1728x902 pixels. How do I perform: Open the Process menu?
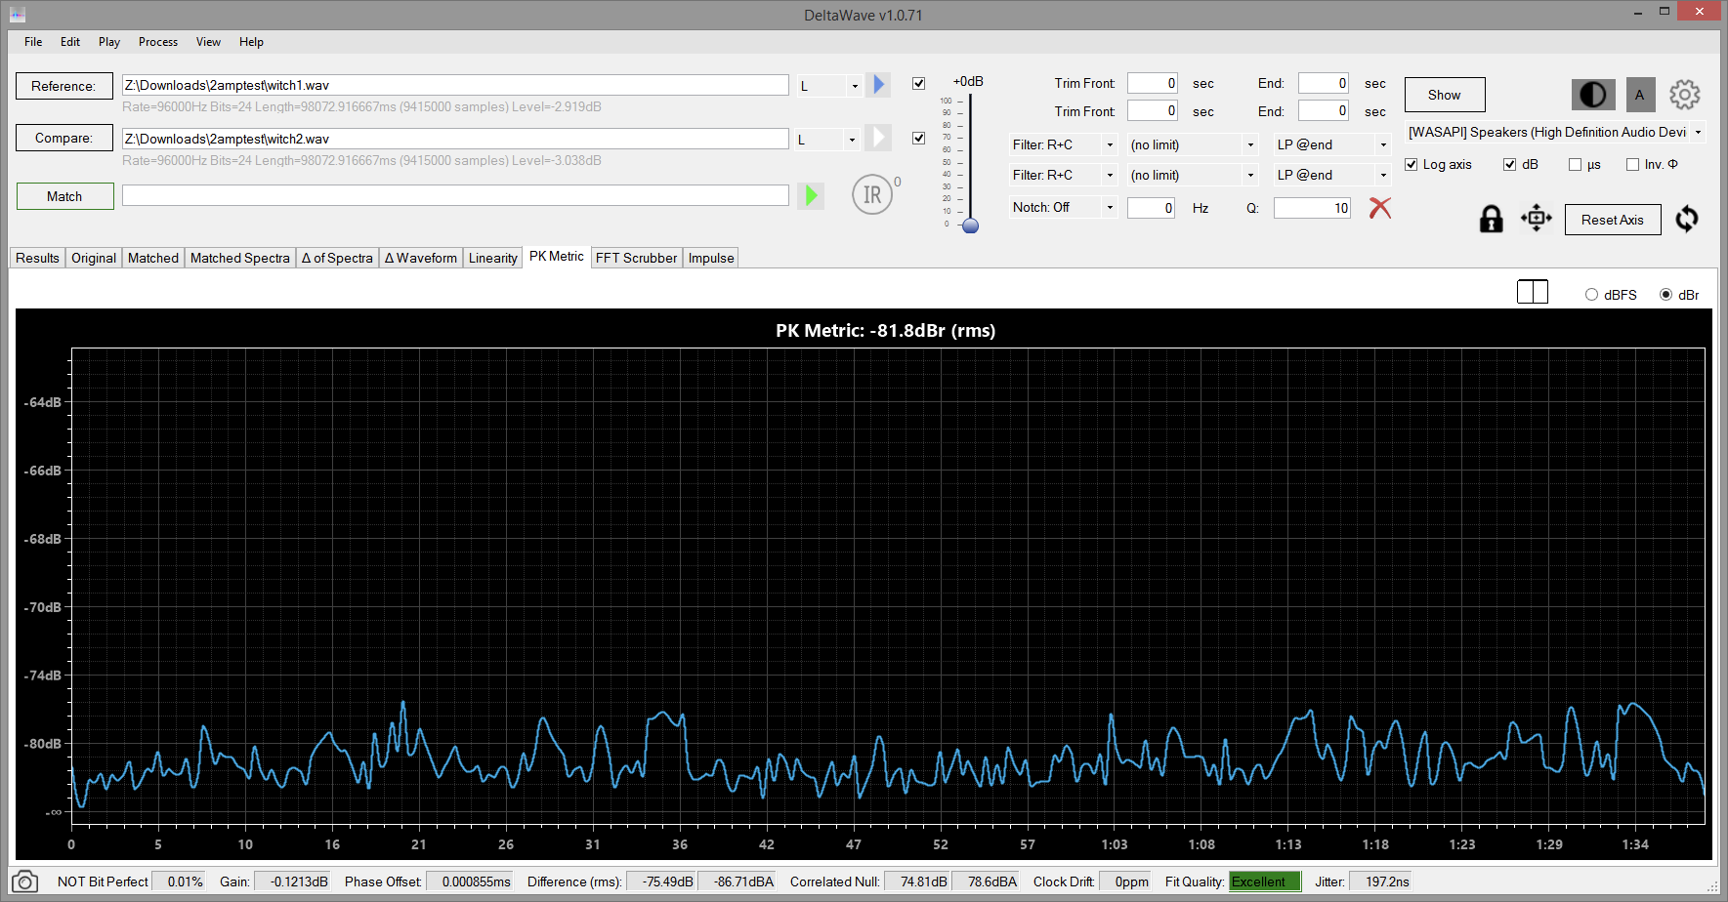pyautogui.click(x=158, y=42)
